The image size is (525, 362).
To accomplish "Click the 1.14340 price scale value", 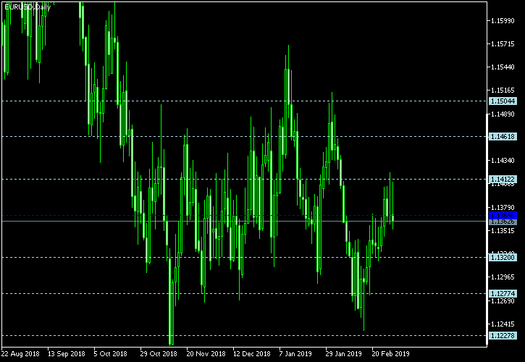I will pyautogui.click(x=503, y=161).
